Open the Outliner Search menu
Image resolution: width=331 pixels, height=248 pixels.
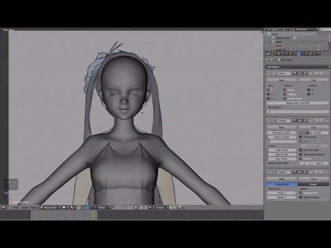coord(289,30)
